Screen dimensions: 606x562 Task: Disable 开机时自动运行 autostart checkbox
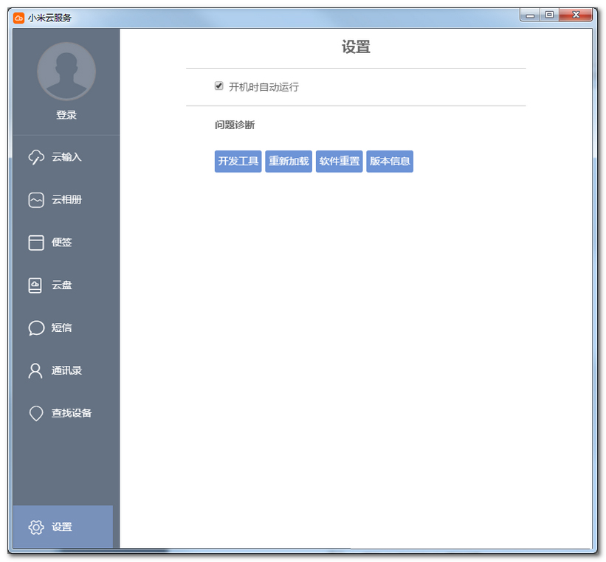218,86
